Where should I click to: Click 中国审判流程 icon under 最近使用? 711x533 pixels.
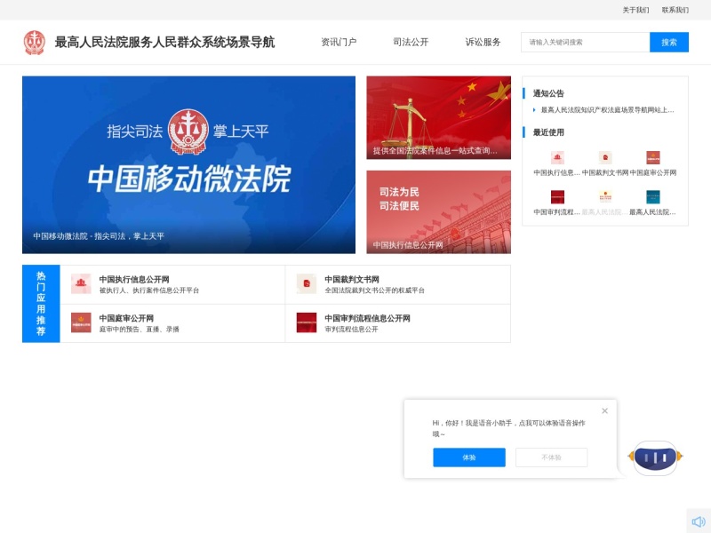pos(557,197)
